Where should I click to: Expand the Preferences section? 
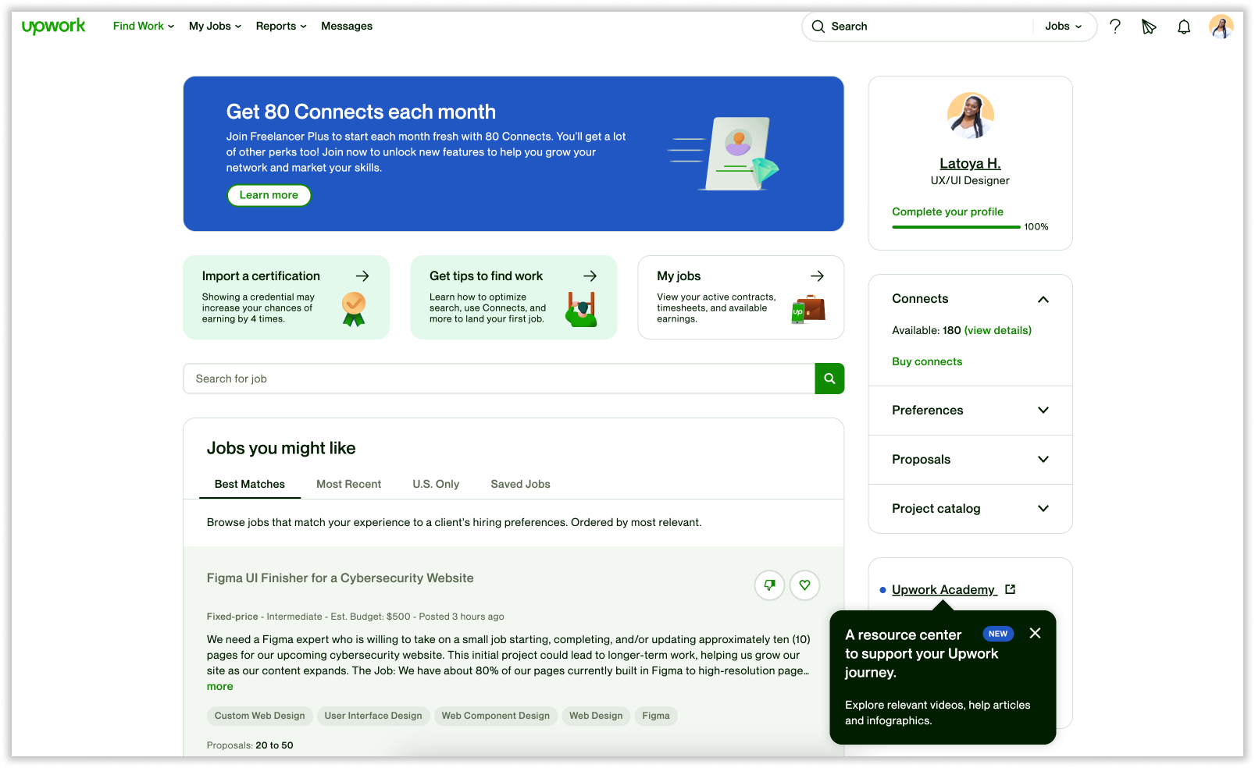[x=1043, y=411]
